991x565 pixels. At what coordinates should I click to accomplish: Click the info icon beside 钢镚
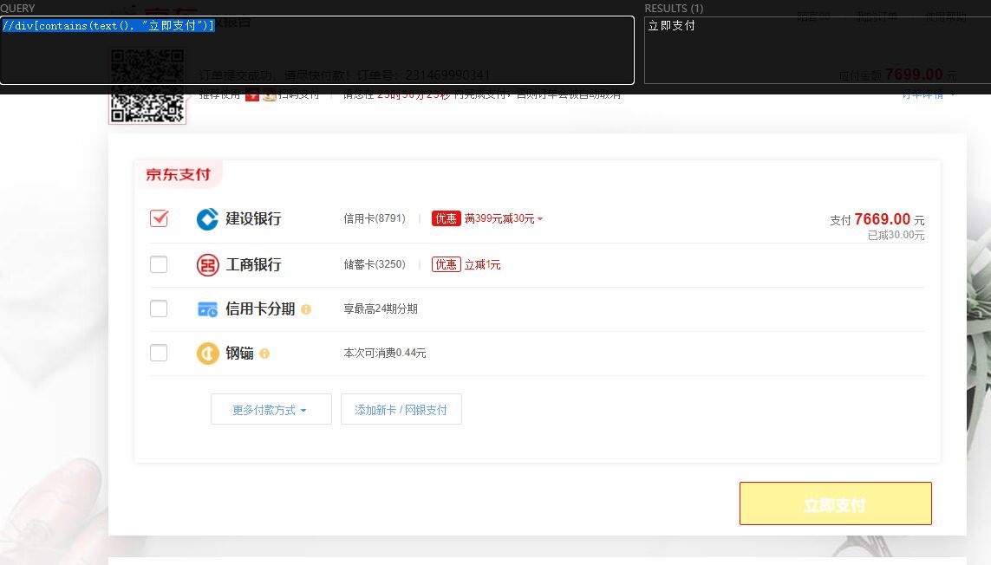point(264,354)
